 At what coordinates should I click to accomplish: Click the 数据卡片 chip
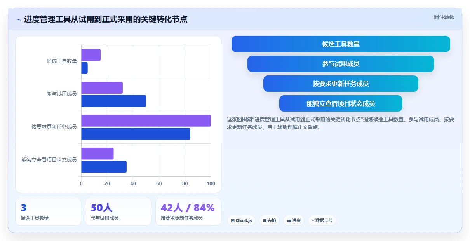coord(322,220)
